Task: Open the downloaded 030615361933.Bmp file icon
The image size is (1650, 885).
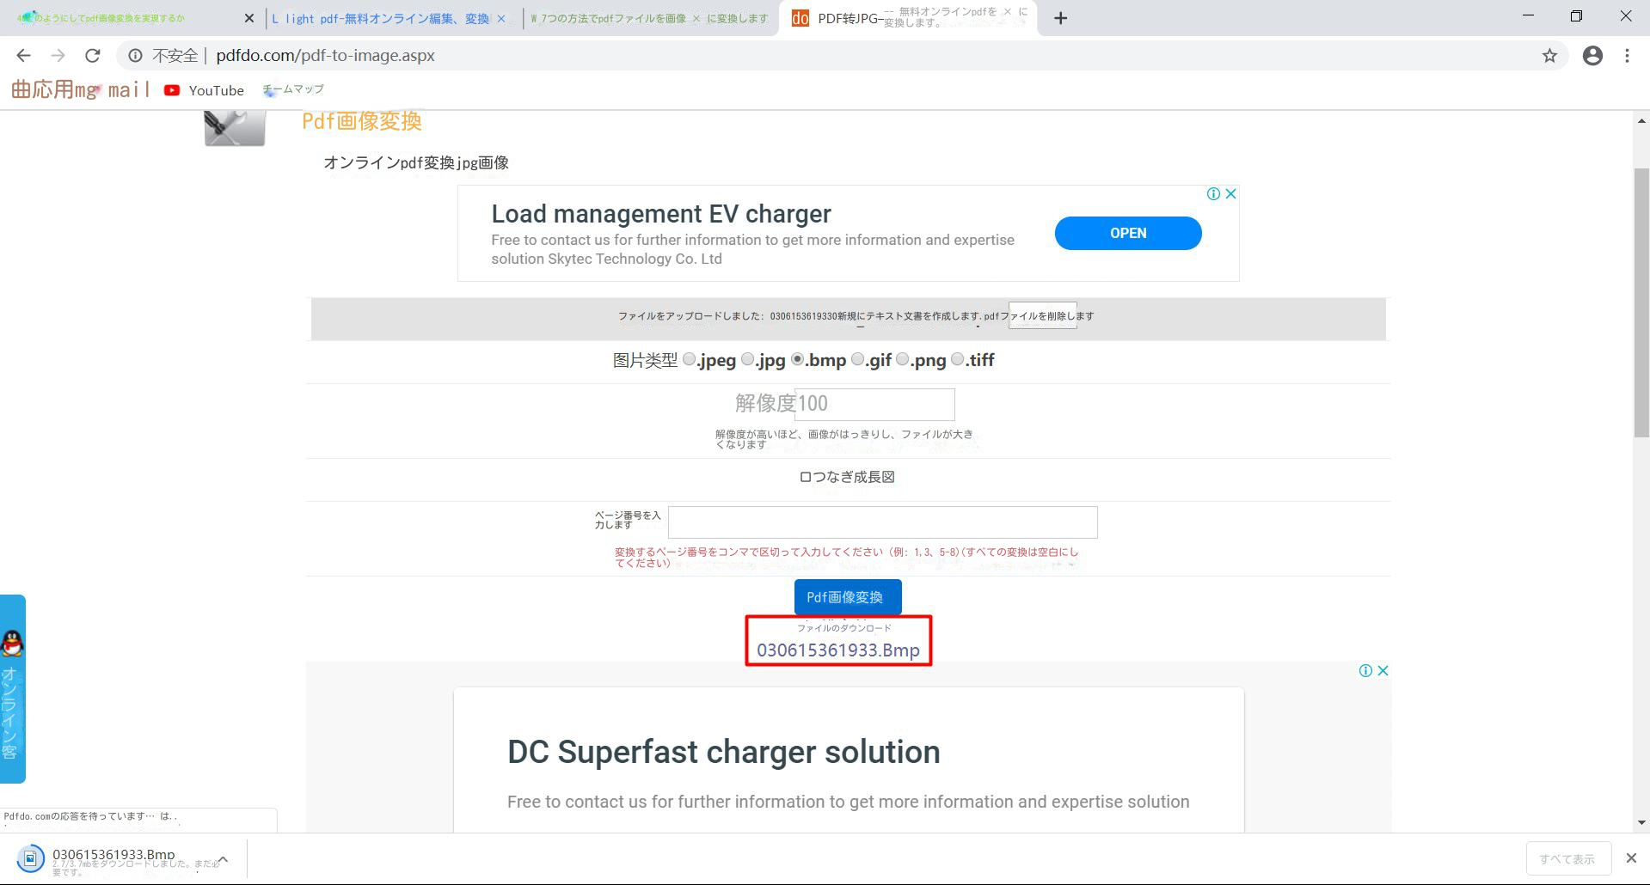Action: tap(30, 858)
